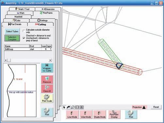Click the pan crosshair tool
This screenshot has height=123, width=164.
82,107
